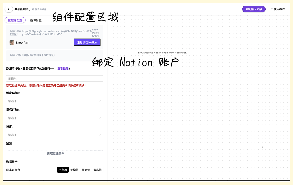The width and height of the screenshot is (293, 185).
Task: Click the Snow Pain account name
Action: (x=22, y=43)
